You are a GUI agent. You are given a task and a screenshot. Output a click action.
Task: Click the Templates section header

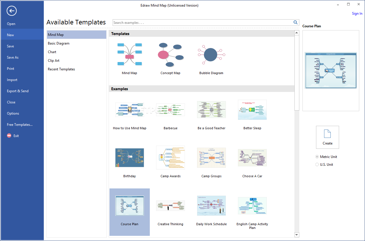202,34
